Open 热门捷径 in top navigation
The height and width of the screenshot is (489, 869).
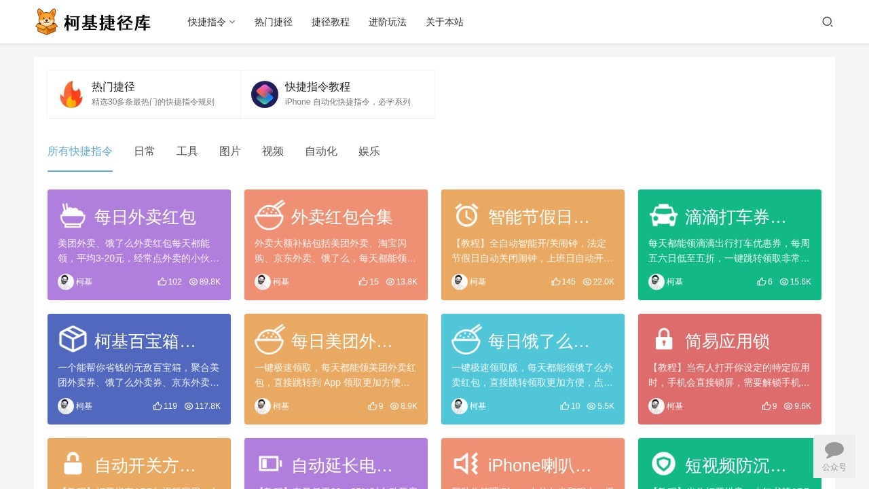pyautogui.click(x=274, y=22)
